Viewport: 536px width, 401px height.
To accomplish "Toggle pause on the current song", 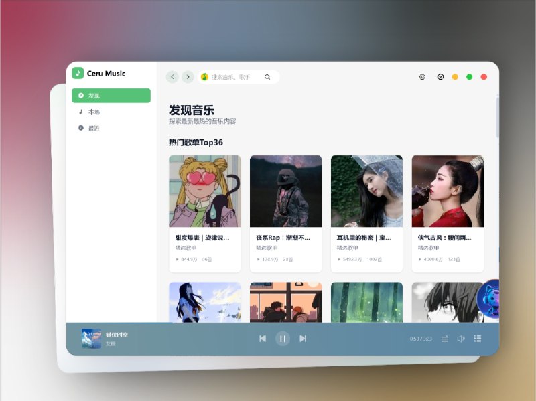I will (x=283, y=339).
